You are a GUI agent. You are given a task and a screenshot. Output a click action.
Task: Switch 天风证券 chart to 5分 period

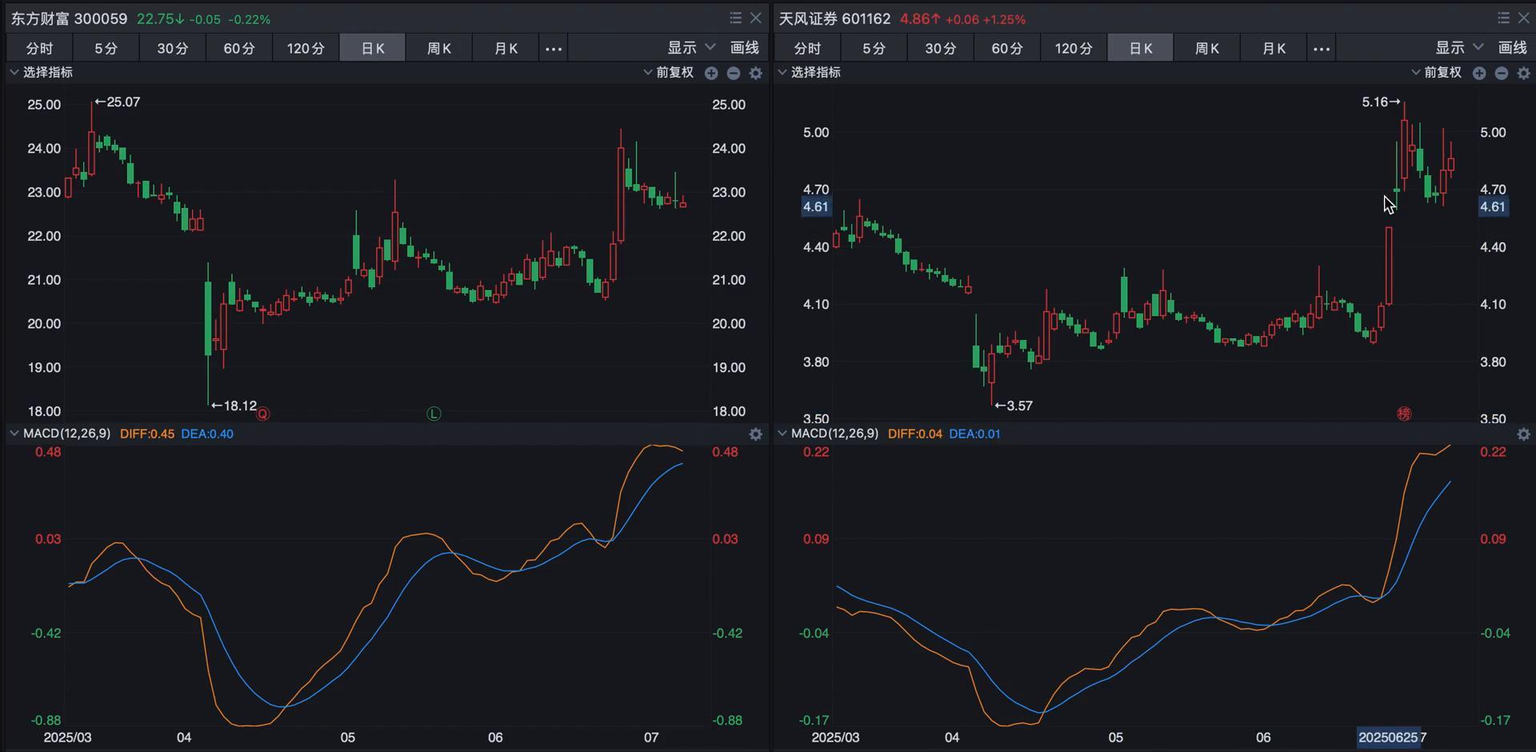(x=874, y=48)
